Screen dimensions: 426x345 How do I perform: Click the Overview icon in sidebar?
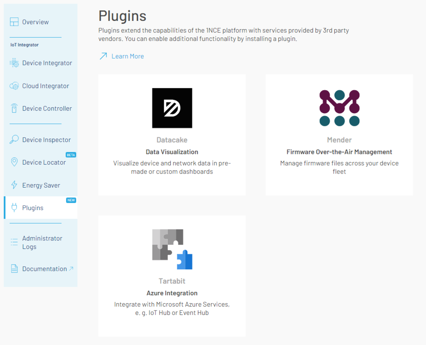[14, 22]
